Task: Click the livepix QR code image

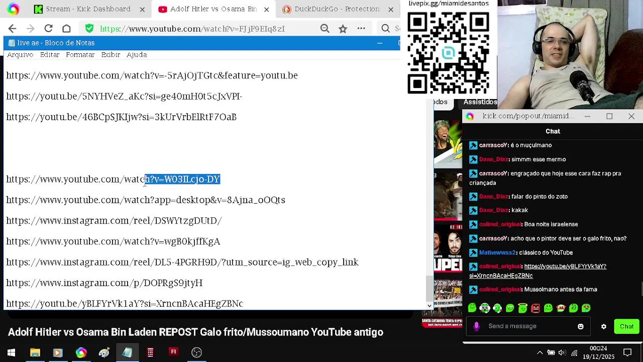Action: pos(448,53)
